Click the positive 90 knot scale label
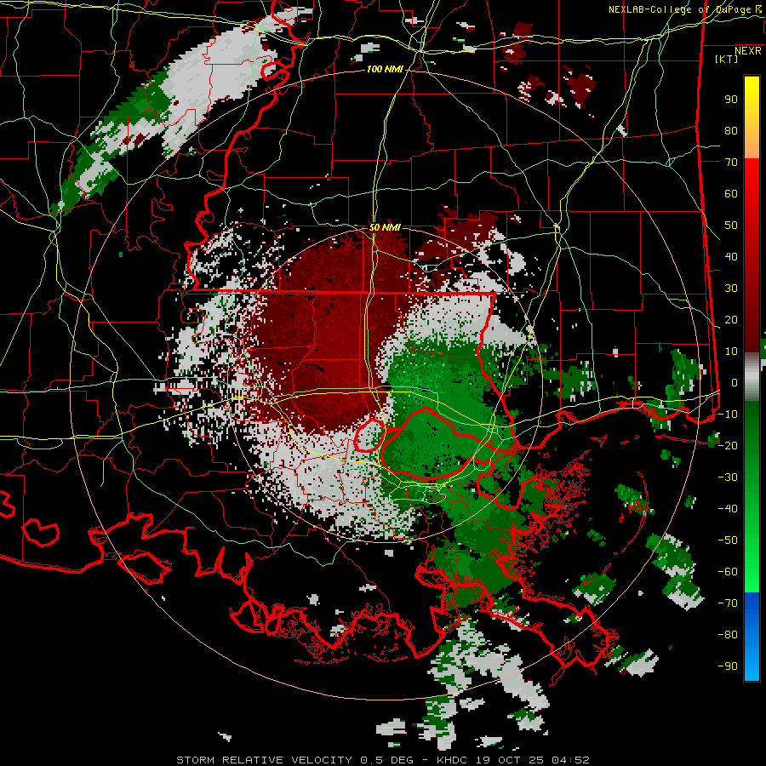 pyautogui.click(x=731, y=100)
